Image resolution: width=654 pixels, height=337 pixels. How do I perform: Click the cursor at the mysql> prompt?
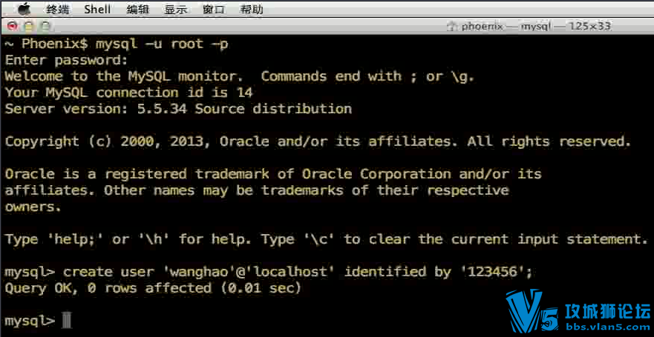point(67,320)
